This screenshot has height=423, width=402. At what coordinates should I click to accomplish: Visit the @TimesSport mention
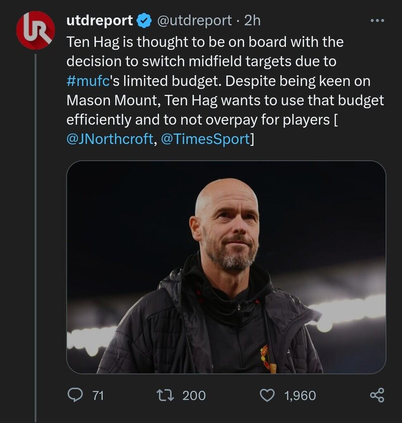point(205,139)
